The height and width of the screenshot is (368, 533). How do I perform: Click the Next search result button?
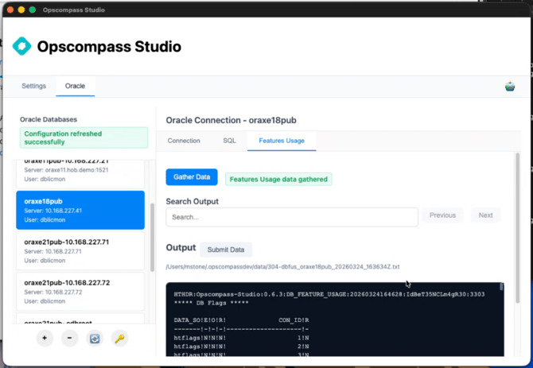(x=485, y=215)
